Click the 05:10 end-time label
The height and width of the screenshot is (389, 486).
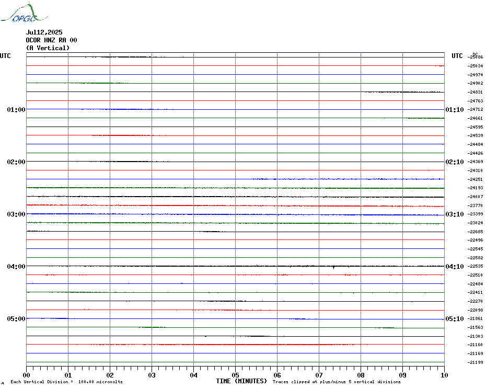(455, 319)
